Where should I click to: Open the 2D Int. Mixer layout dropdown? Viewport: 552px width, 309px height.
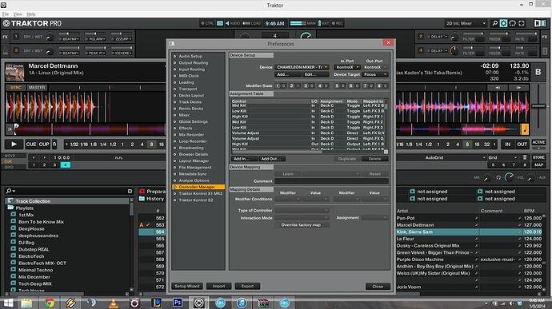click(x=466, y=23)
